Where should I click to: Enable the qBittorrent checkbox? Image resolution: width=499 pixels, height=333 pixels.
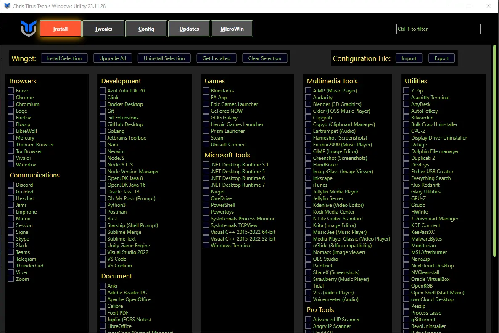tap(406, 319)
